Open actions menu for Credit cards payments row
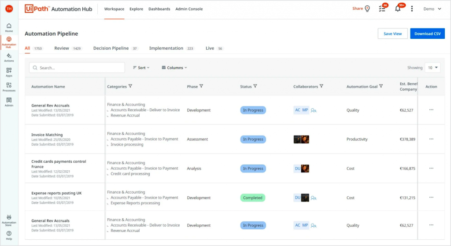The image size is (451, 246). coord(431,169)
